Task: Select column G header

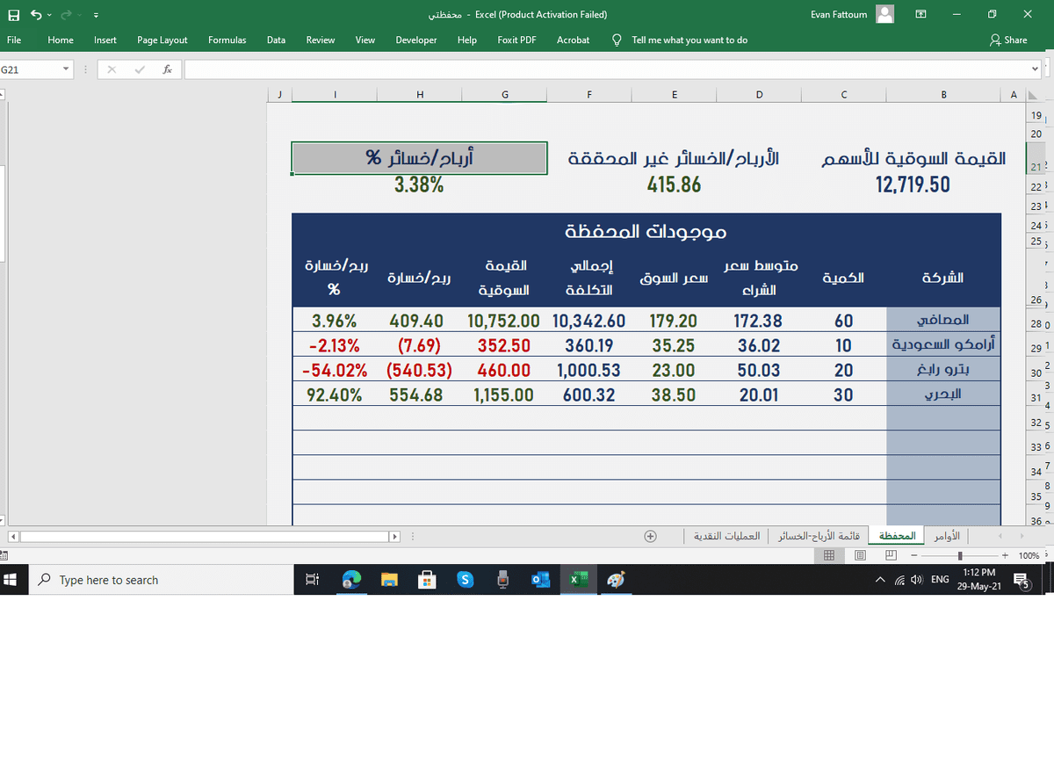Action: coord(505,95)
